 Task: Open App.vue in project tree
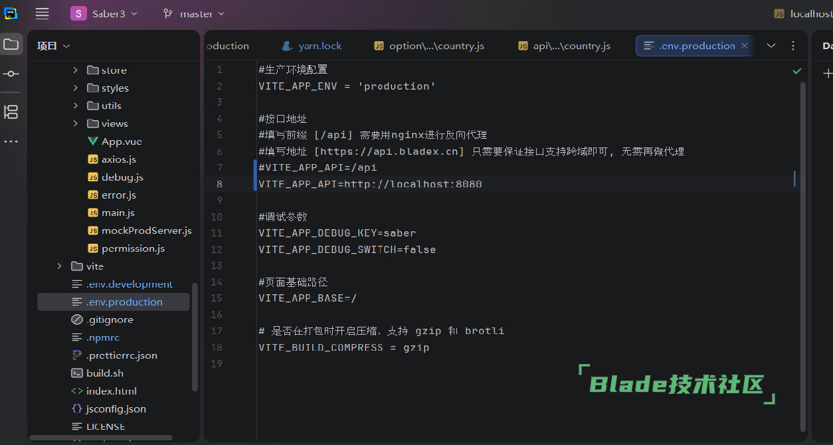pyautogui.click(x=121, y=141)
